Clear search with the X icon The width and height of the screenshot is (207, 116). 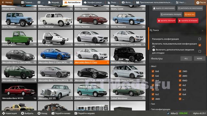pos(202,31)
